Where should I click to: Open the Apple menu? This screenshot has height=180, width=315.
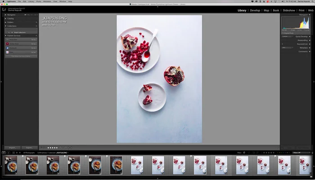pos(3,1)
